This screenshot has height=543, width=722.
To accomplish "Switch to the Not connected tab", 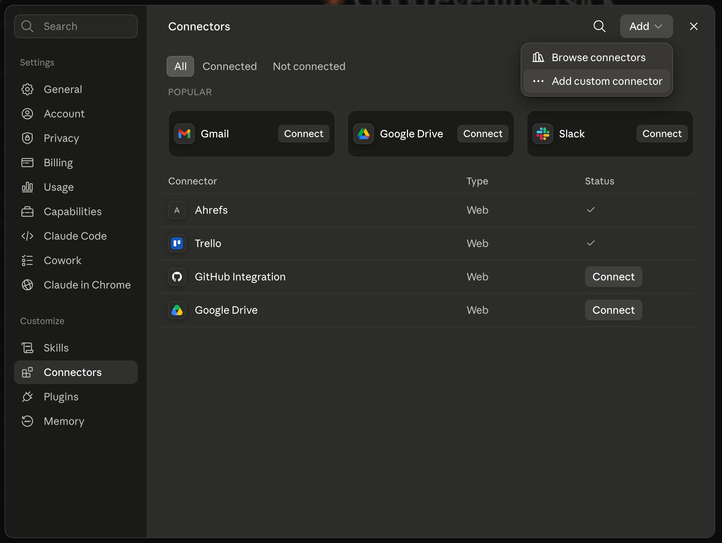I will click(x=309, y=66).
